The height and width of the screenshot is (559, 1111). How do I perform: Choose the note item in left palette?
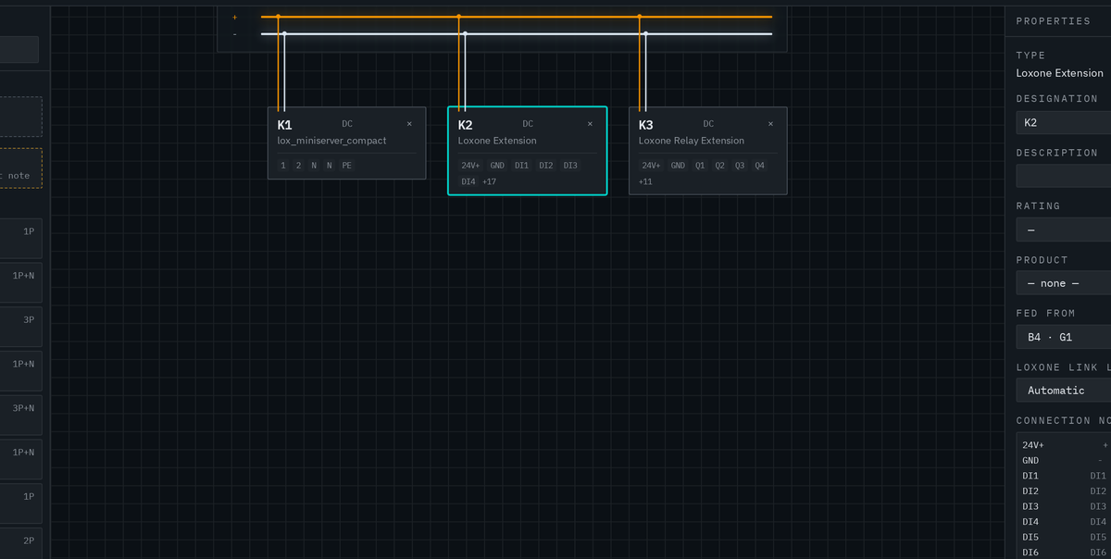tap(20, 168)
